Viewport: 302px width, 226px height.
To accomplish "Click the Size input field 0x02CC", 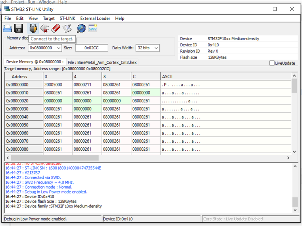I will click(x=92, y=48).
